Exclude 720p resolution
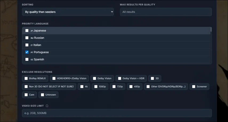The width and height of the screenshot is (228, 122). click(114, 87)
